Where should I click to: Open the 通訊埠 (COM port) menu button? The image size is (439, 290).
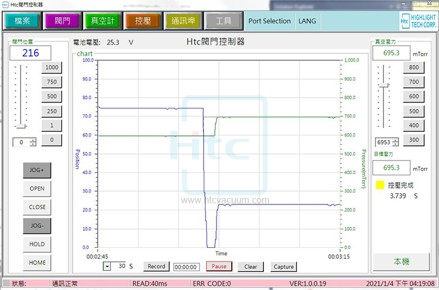point(183,21)
